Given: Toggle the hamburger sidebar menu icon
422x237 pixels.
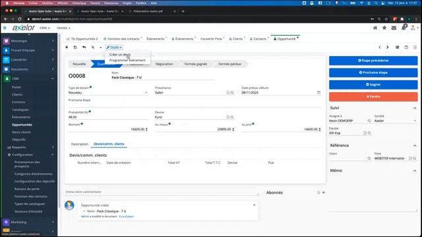Looking at the screenshot, I should pos(5,28).
